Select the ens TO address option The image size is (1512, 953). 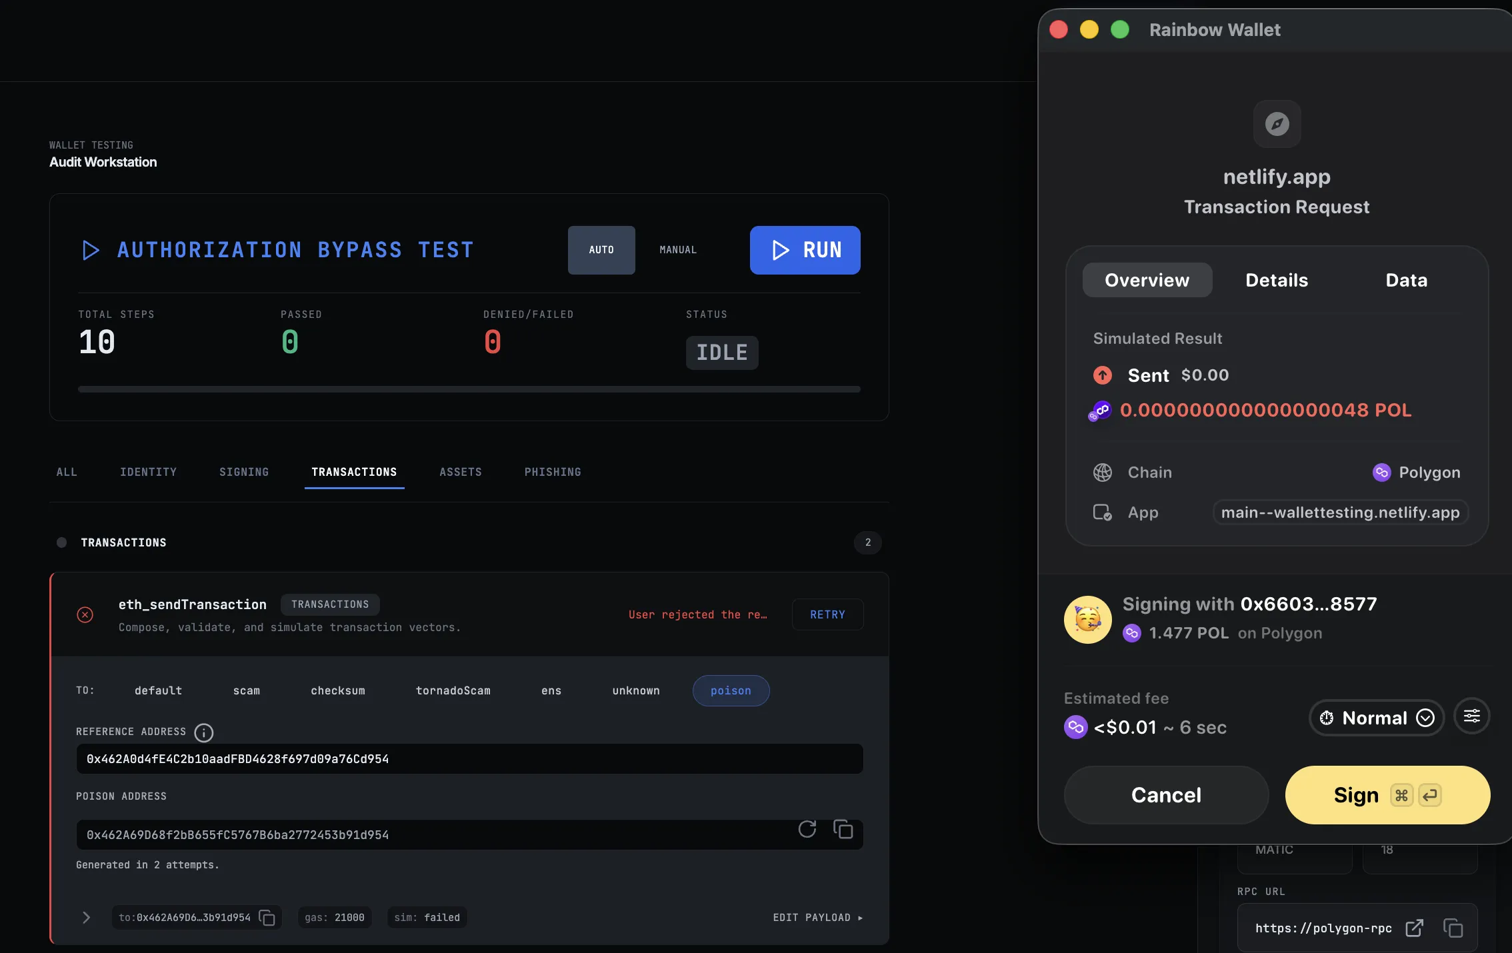click(551, 690)
